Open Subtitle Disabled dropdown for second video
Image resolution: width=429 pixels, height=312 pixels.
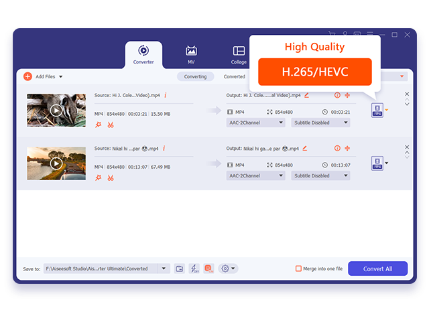(321, 175)
